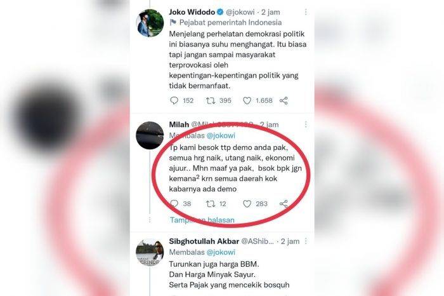Click Sibghotullah Akbar display name
This screenshot has width=444, height=296.
pyautogui.click(x=204, y=241)
